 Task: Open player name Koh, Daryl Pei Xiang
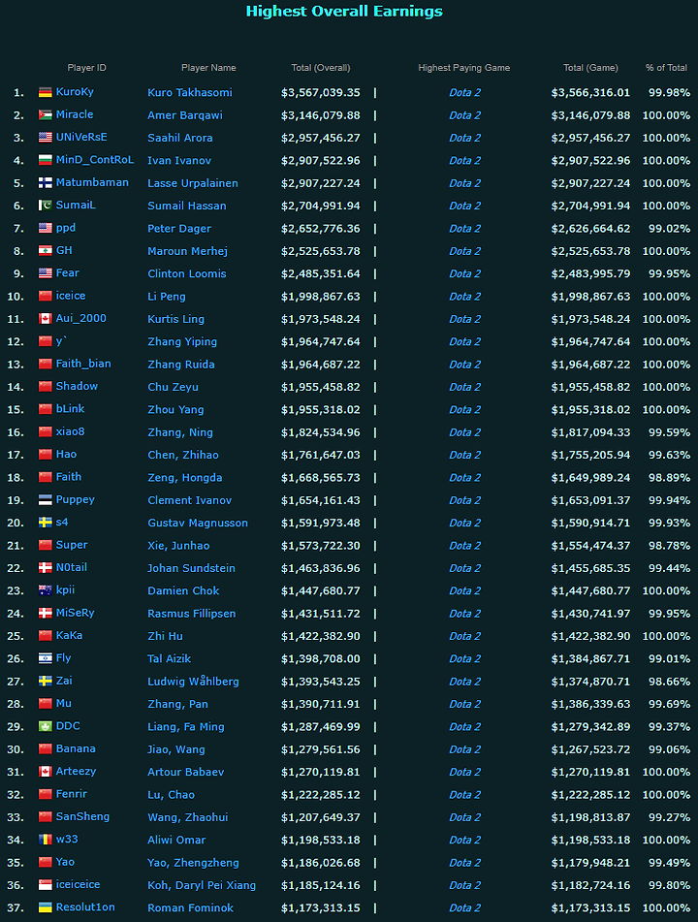tap(202, 885)
